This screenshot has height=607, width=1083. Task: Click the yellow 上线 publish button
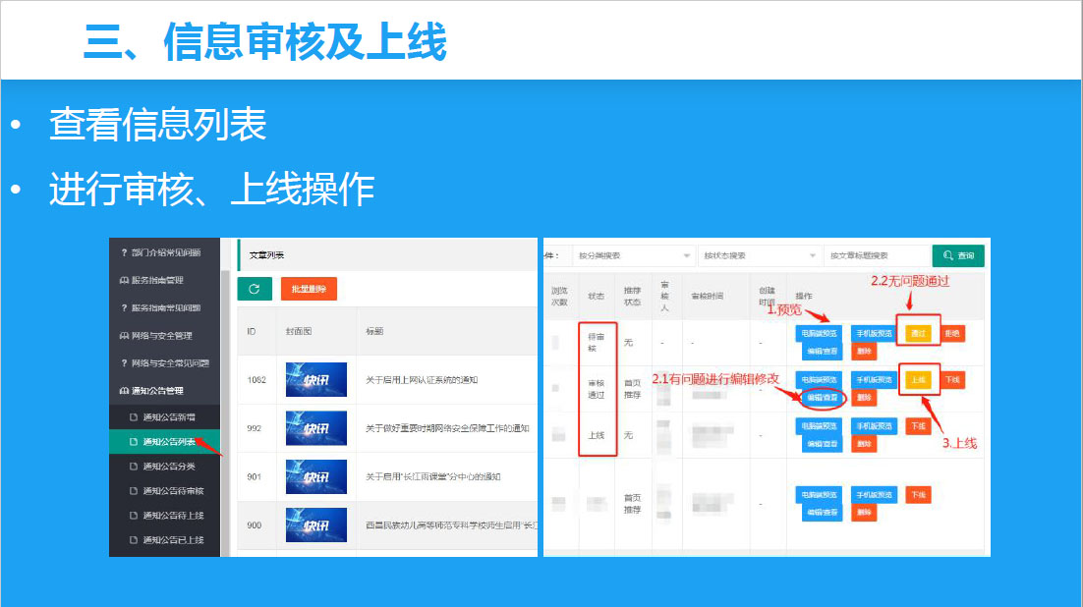[x=918, y=380]
